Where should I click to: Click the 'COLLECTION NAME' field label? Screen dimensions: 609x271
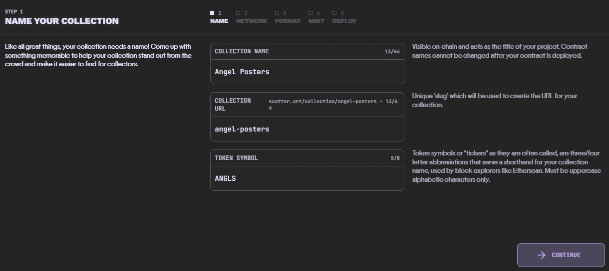(x=242, y=51)
